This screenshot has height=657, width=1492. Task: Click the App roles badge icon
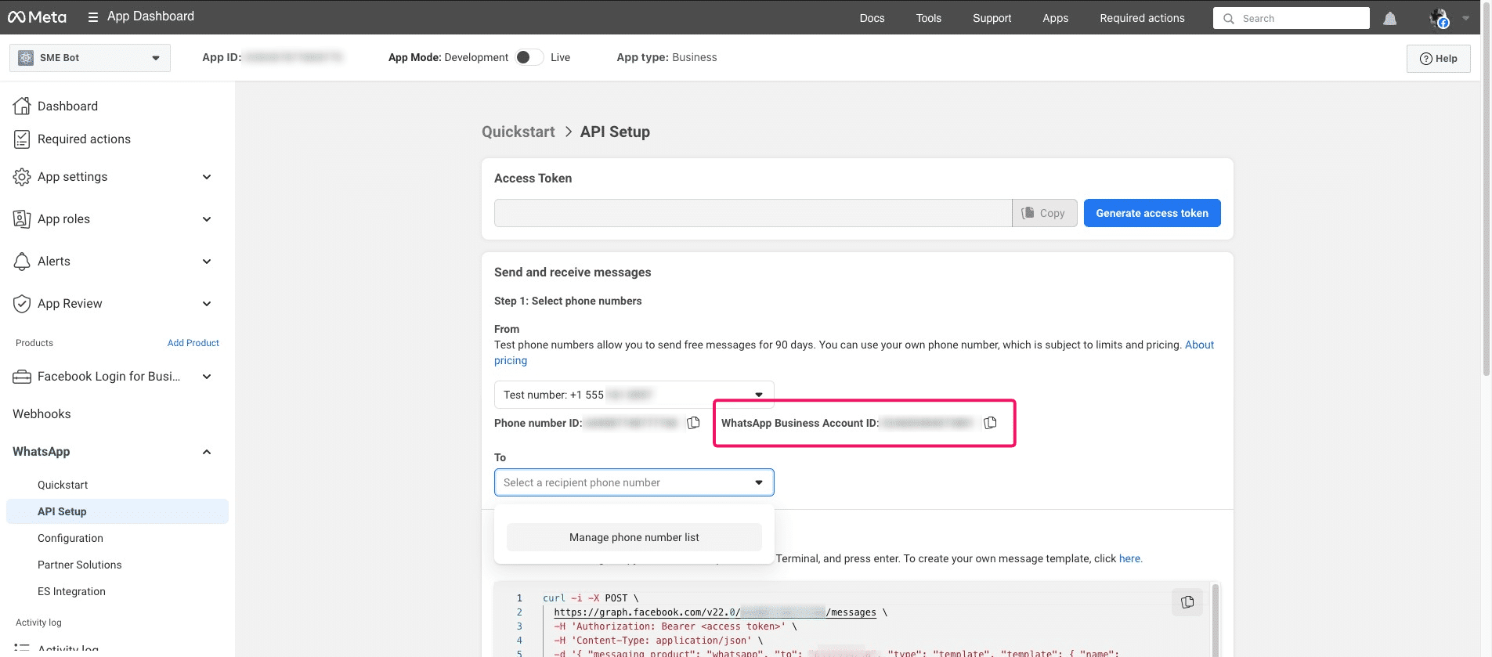pos(22,219)
